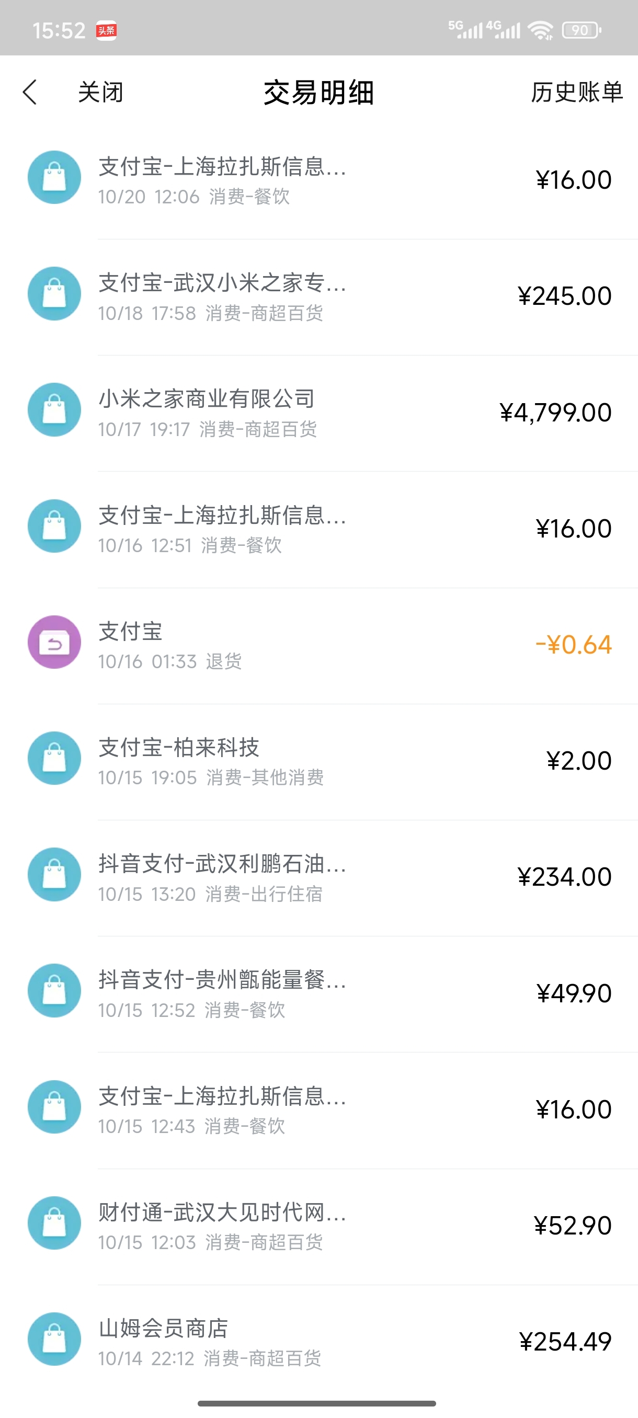Select the ¥254.49 山姆会员商店 amount
Viewport: 638px width, 1418px height.
tap(565, 1342)
